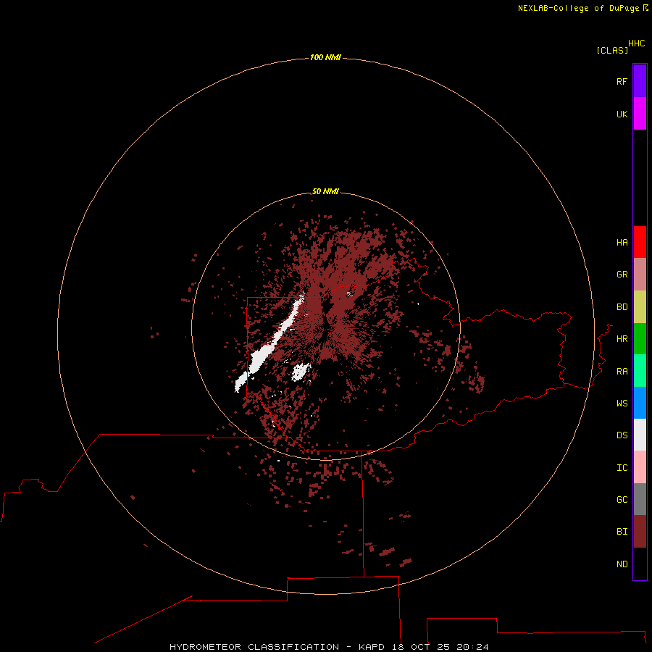This screenshot has height=652, width=652.
Task: Click the 50 NMI range ring label
Action: 325,191
